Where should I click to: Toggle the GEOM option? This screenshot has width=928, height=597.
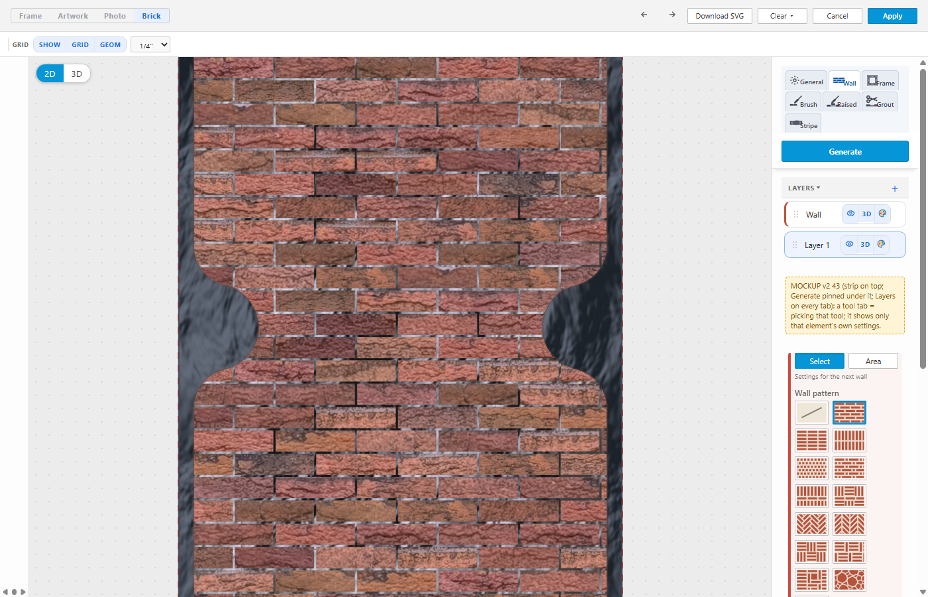tap(110, 45)
